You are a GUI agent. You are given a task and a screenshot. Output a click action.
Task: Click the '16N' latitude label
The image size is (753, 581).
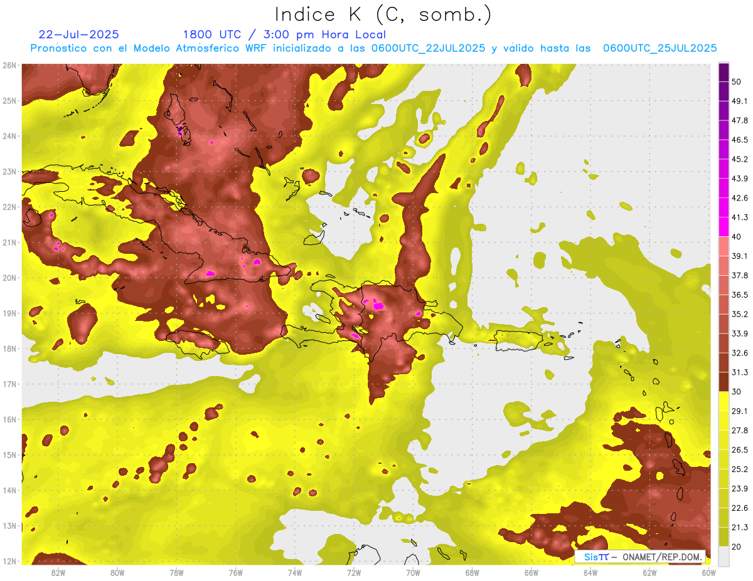(x=9, y=419)
